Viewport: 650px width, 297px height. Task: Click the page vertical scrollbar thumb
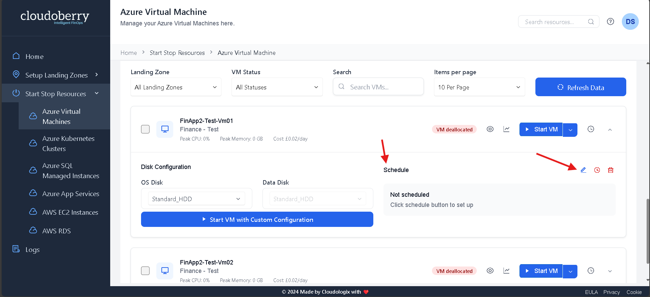(648, 231)
